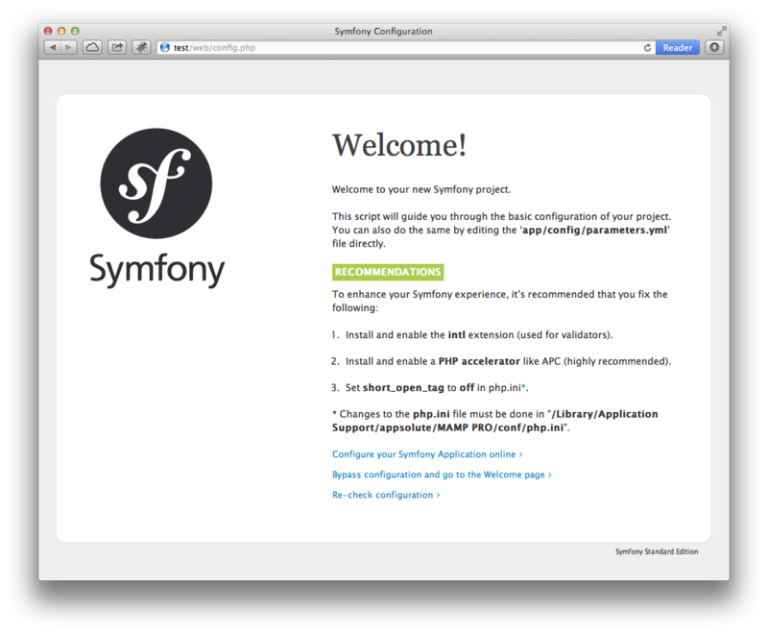Go forward with the Safari forward arrow
Viewport: 768px width, 634px height.
pyautogui.click(x=68, y=47)
